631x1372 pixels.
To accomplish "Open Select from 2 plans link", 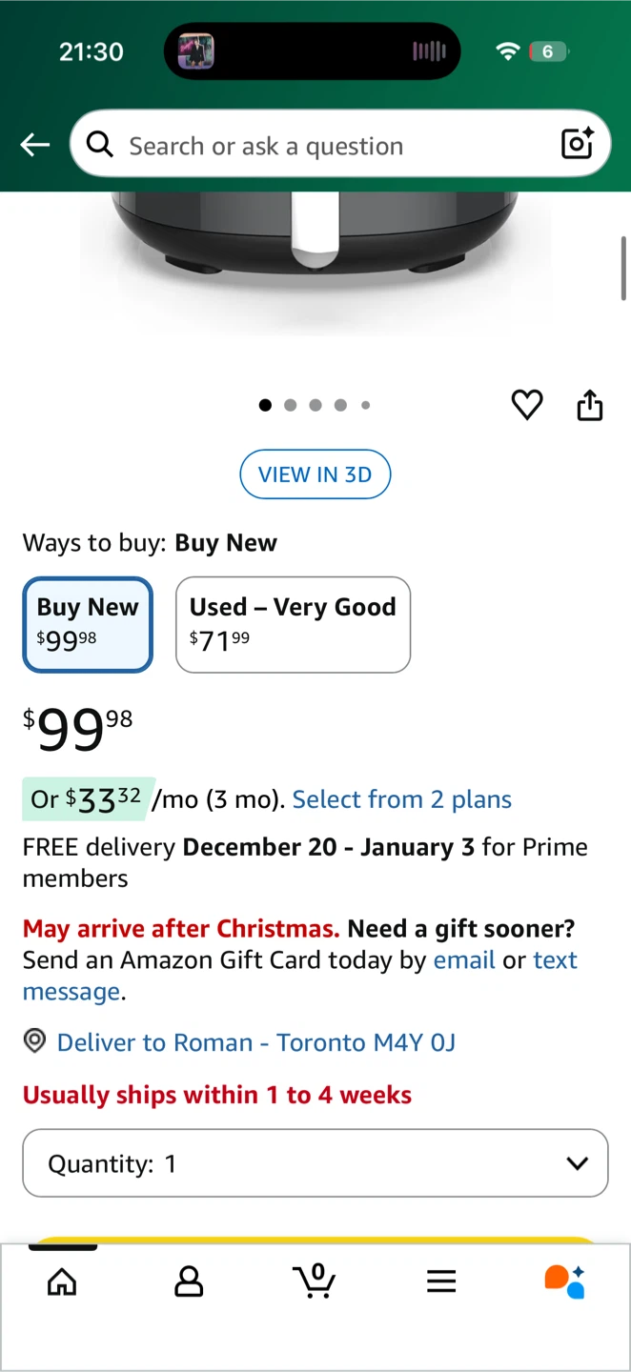I will pos(401,799).
